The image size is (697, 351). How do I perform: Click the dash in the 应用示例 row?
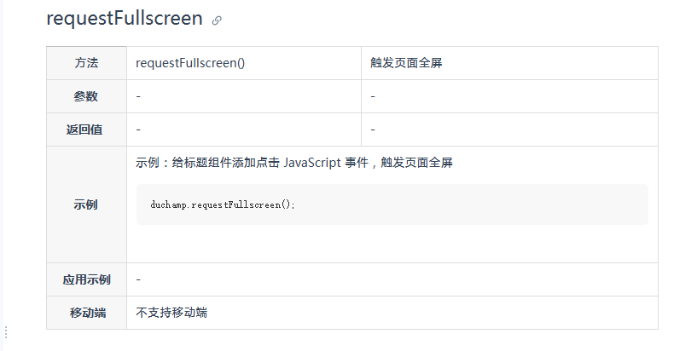138,279
